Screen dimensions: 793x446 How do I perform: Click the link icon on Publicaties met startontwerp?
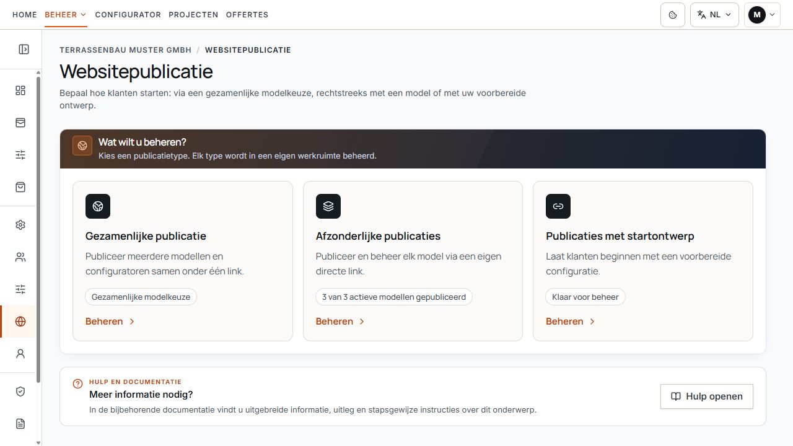click(x=558, y=206)
